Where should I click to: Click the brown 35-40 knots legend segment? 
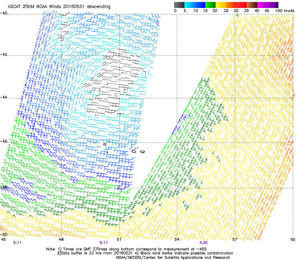click(x=252, y=5)
